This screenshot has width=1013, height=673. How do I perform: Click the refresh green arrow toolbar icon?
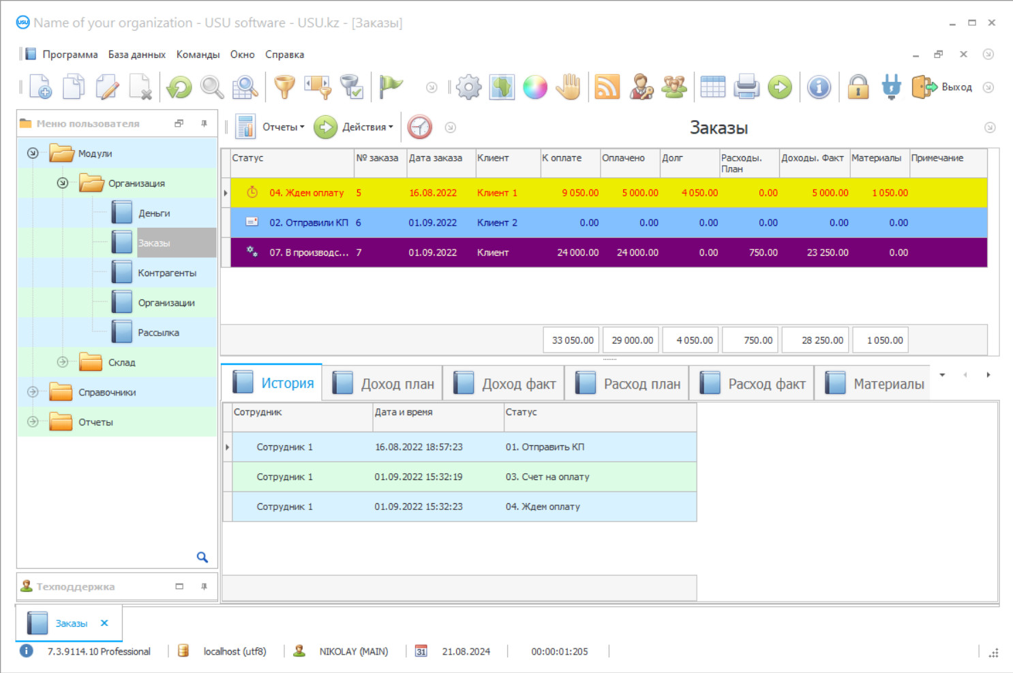179,87
